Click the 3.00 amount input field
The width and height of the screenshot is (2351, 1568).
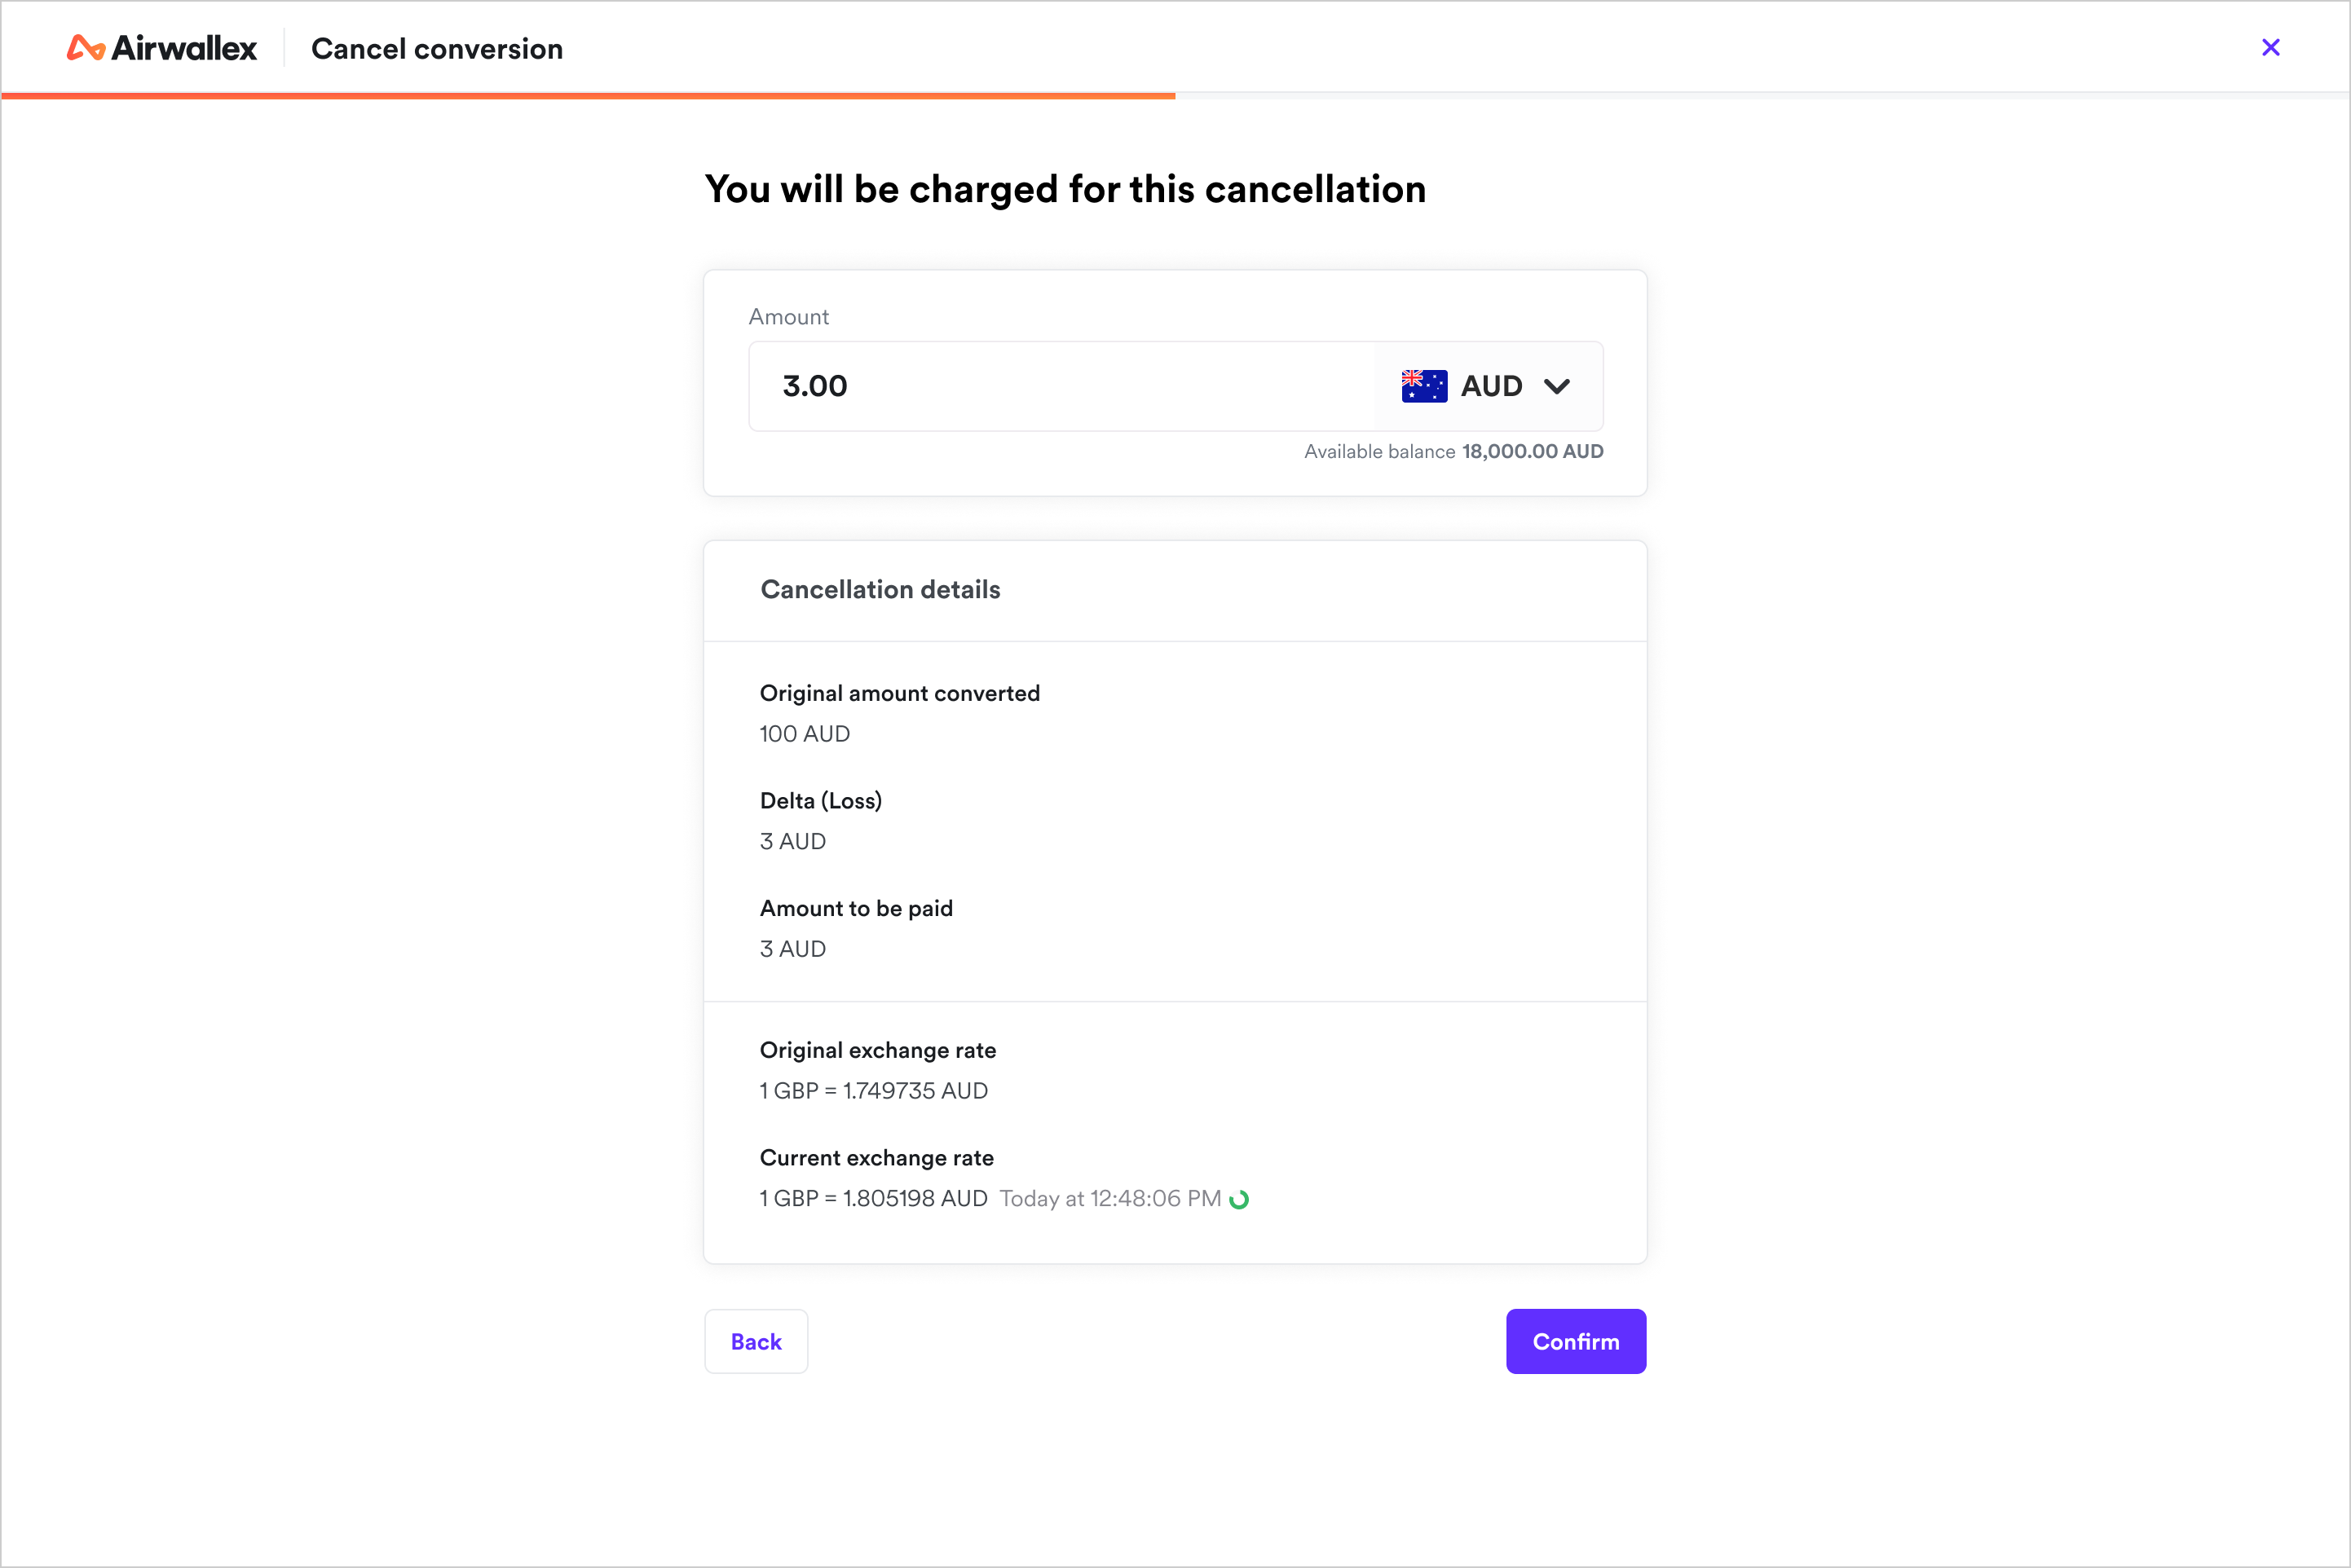[1061, 386]
